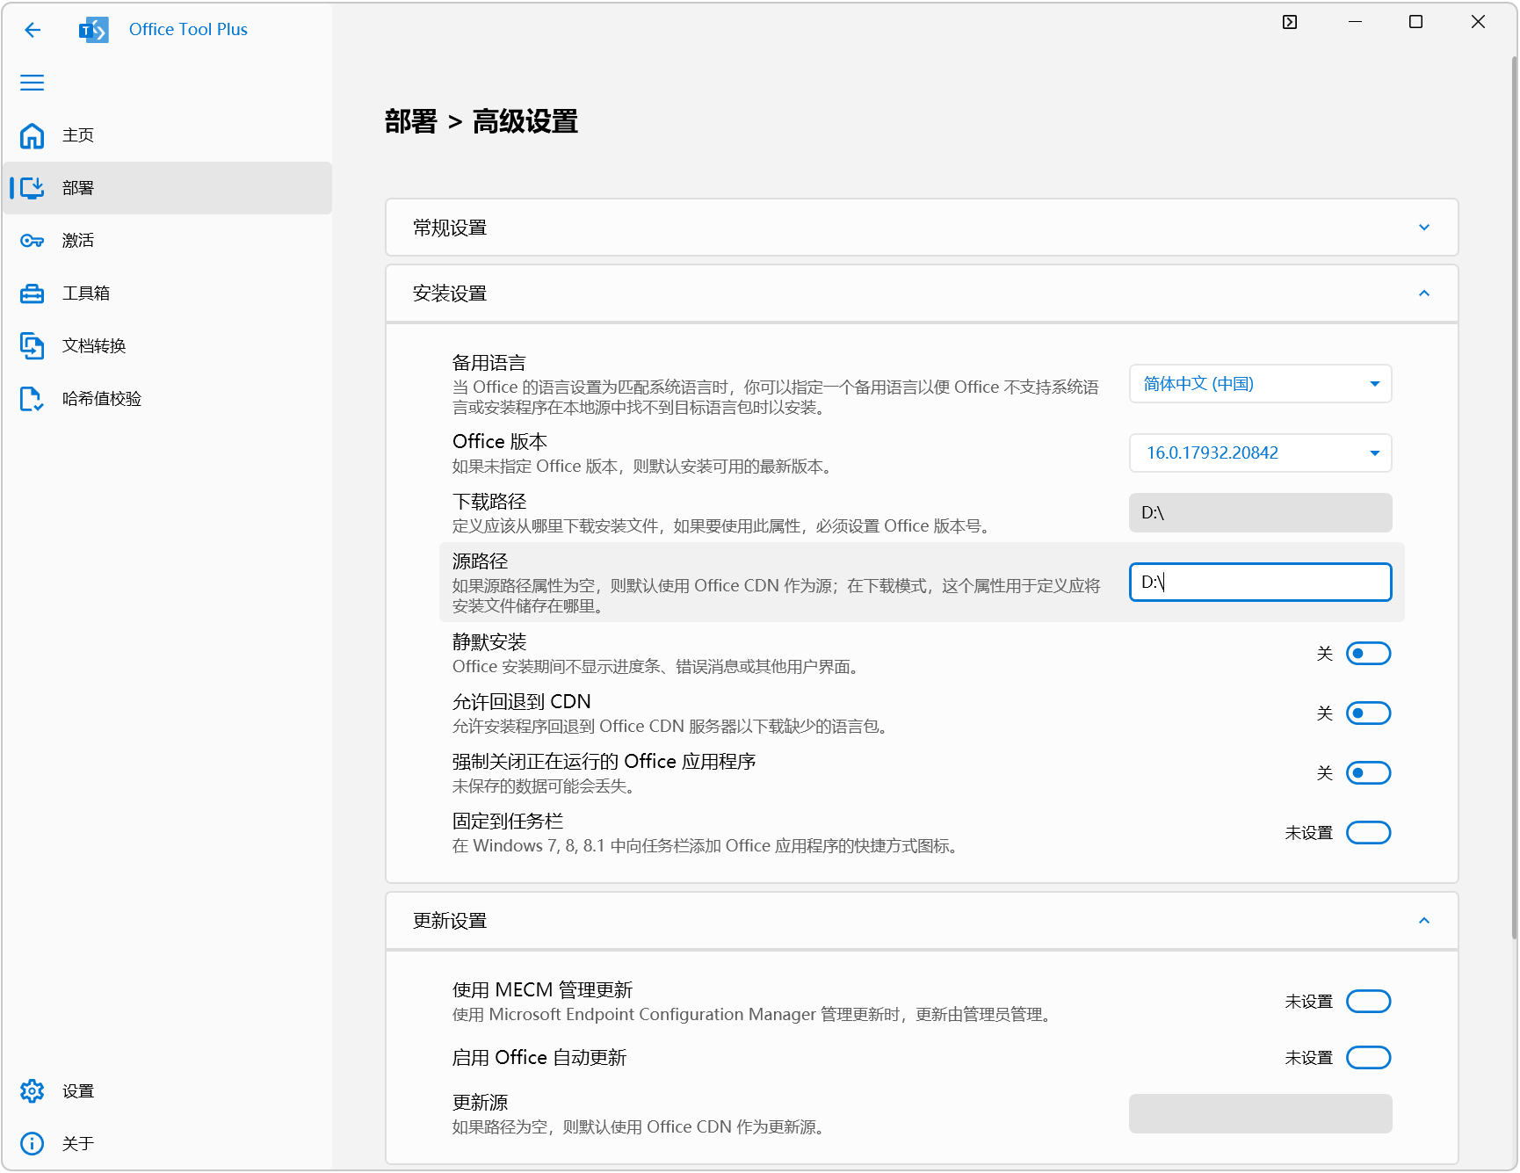Collapse the 安装设置 section chevron
Screen dimensions: 1520x1173
click(1424, 293)
